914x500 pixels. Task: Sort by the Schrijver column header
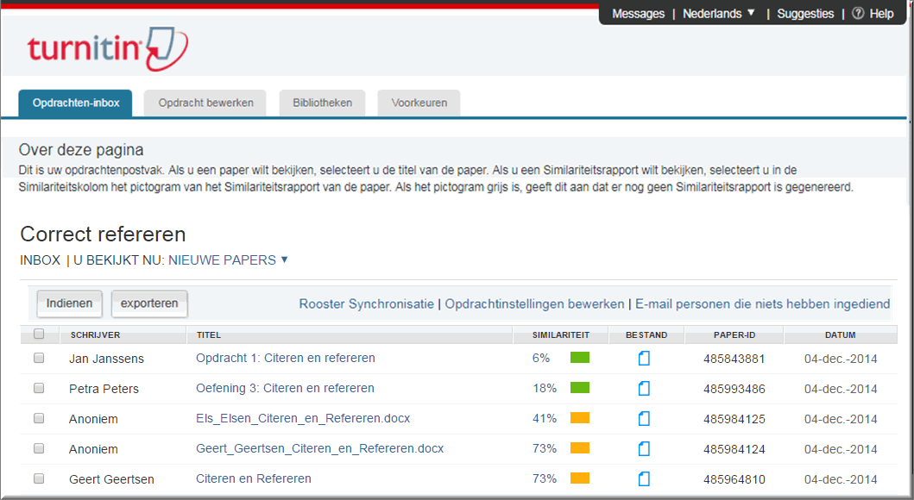point(96,335)
